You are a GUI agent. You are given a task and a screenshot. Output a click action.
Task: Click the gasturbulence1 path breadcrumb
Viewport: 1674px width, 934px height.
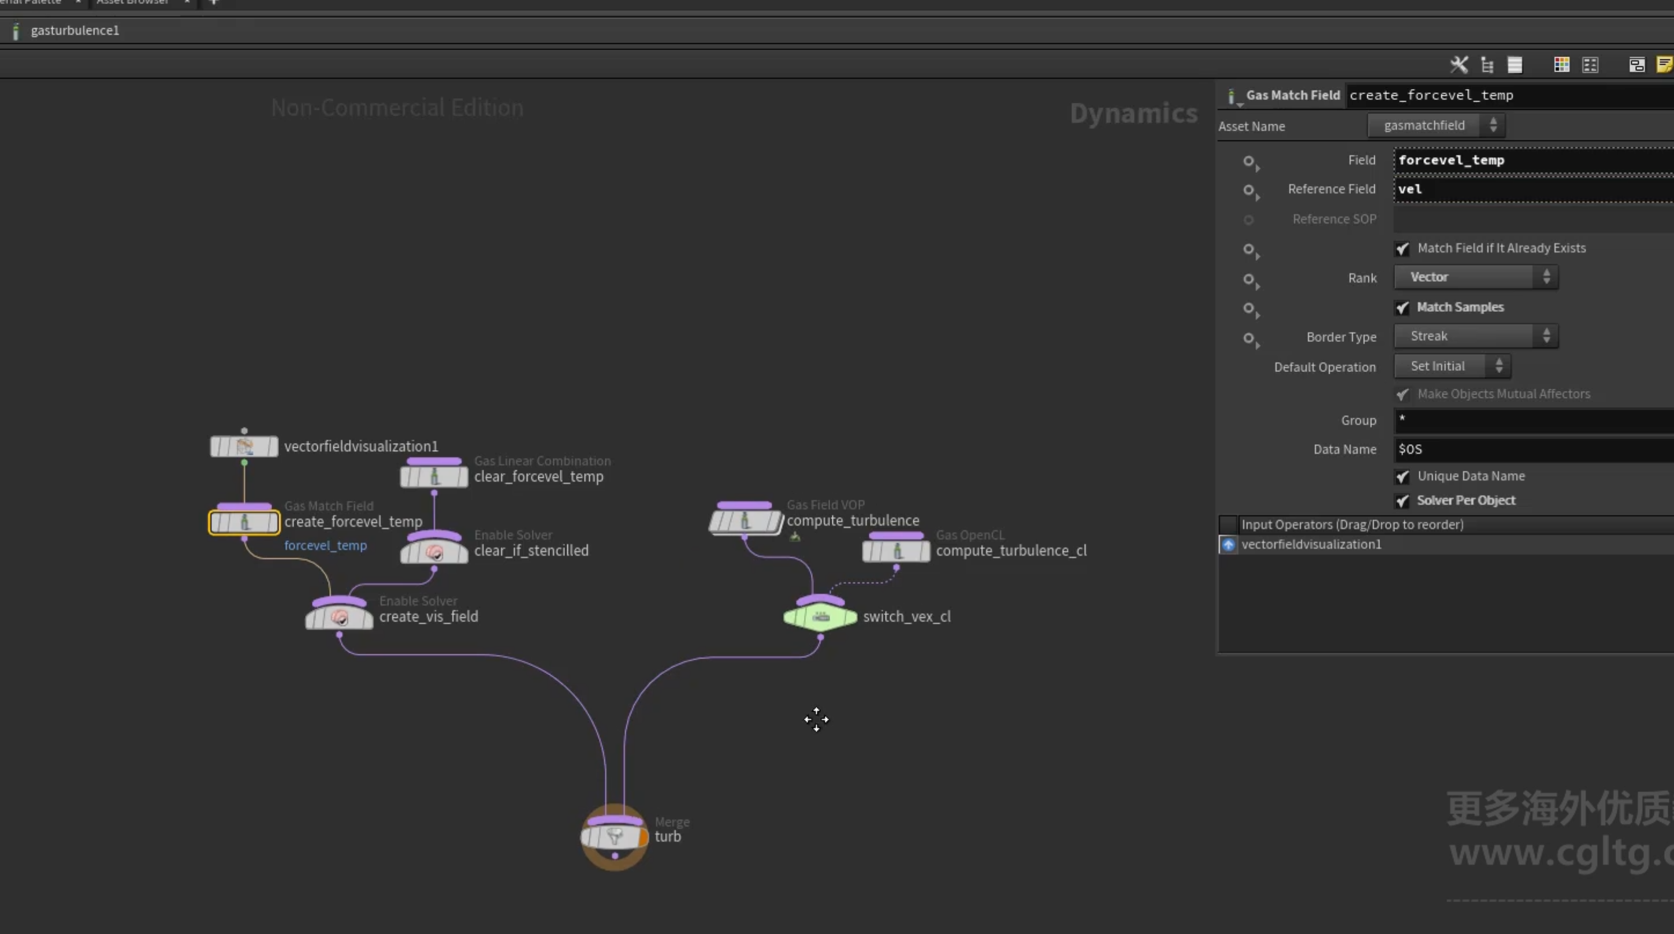(75, 31)
